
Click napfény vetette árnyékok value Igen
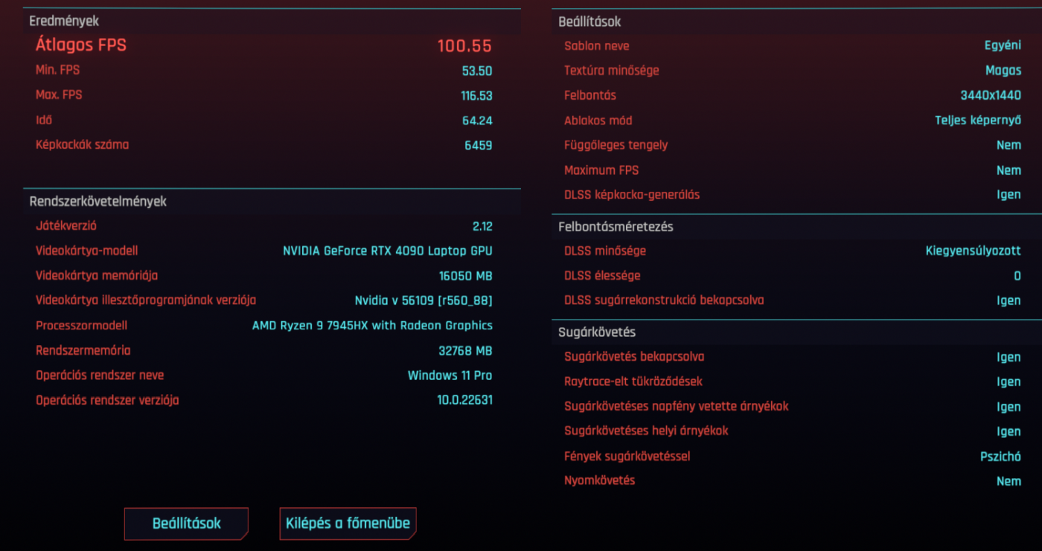[x=1009, y=407]
